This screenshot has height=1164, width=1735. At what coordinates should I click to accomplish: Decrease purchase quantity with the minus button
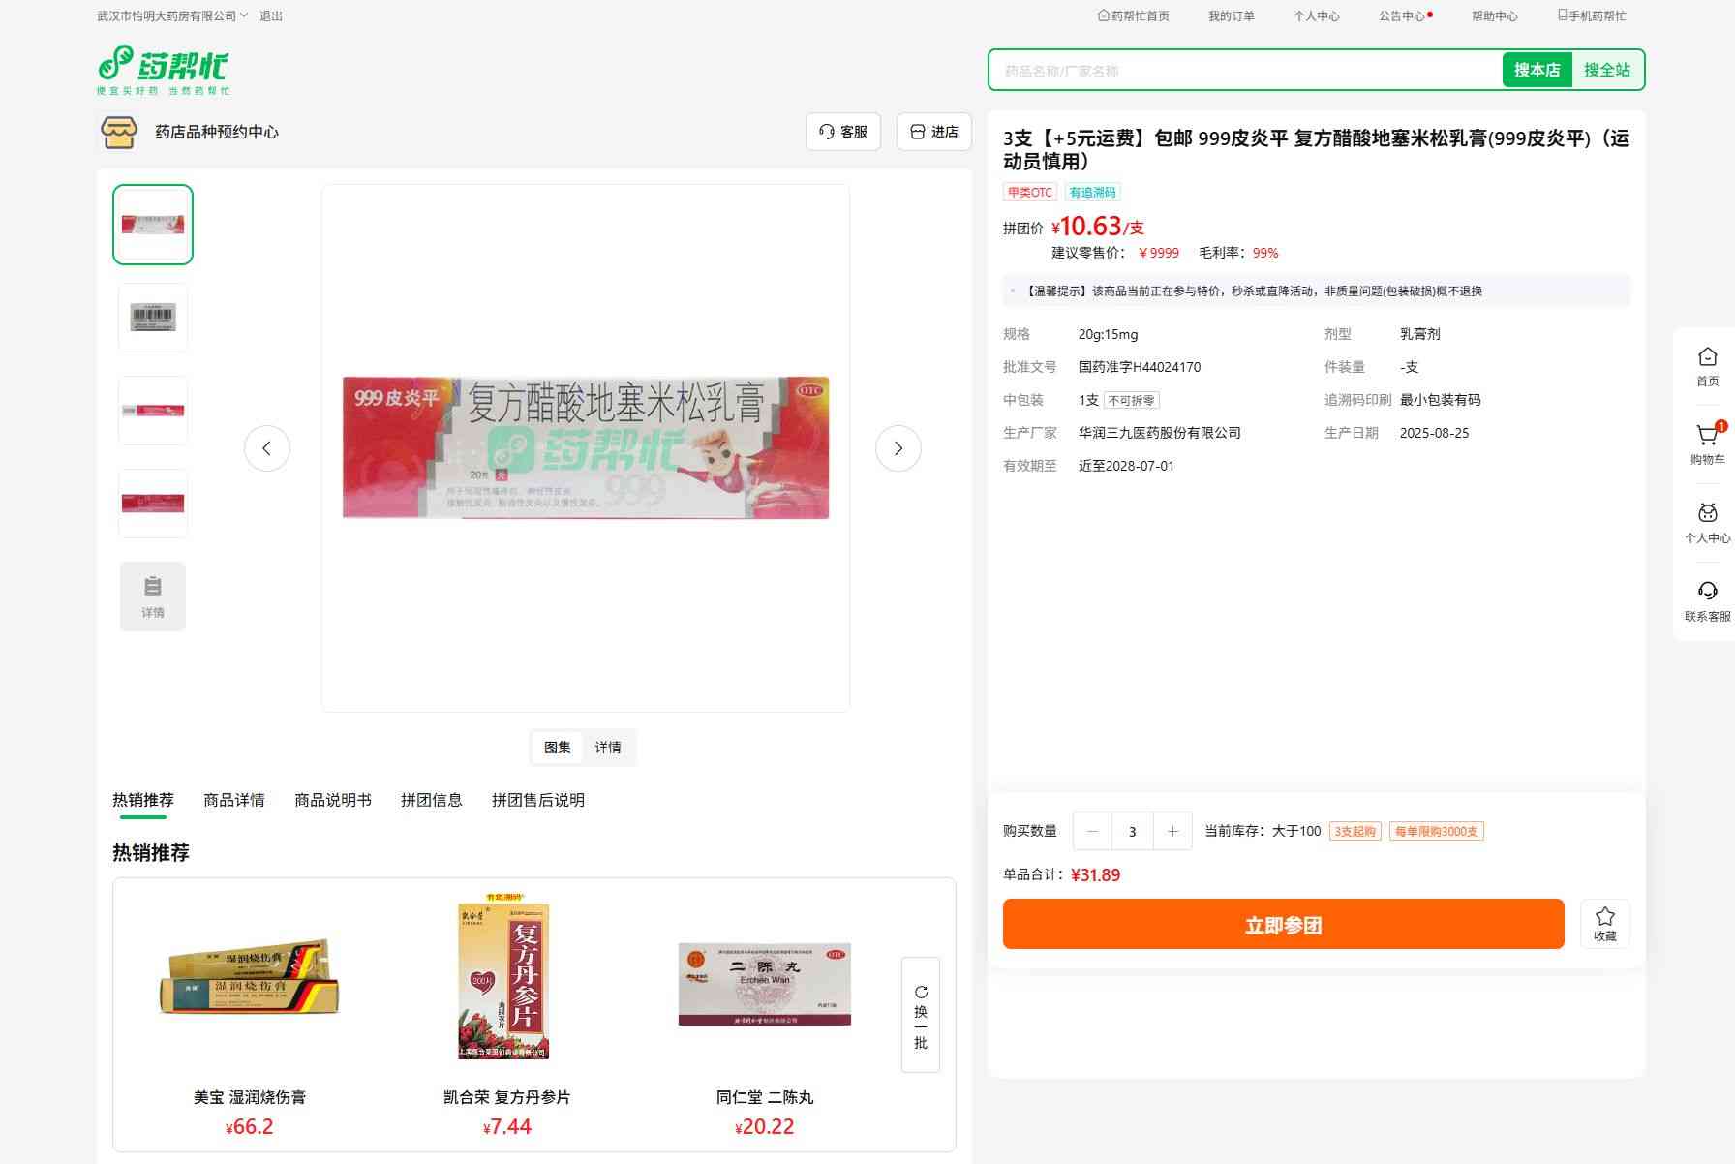(1093, 831)
